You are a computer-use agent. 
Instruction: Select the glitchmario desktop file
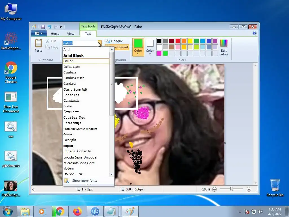(x=11, y=159)
